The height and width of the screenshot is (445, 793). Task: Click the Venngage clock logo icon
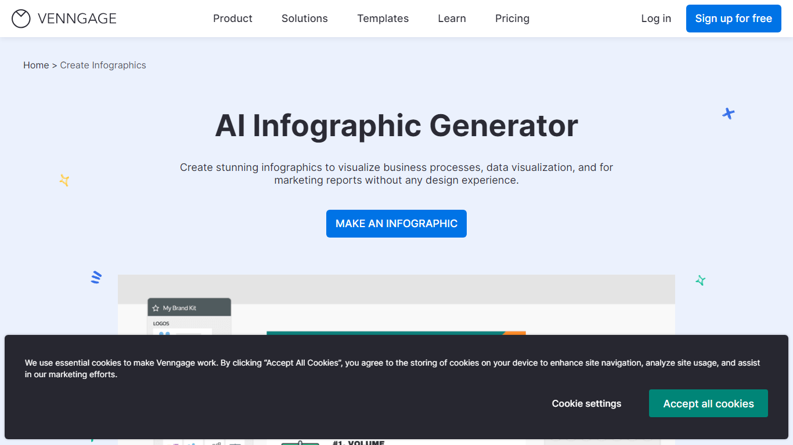21,19
